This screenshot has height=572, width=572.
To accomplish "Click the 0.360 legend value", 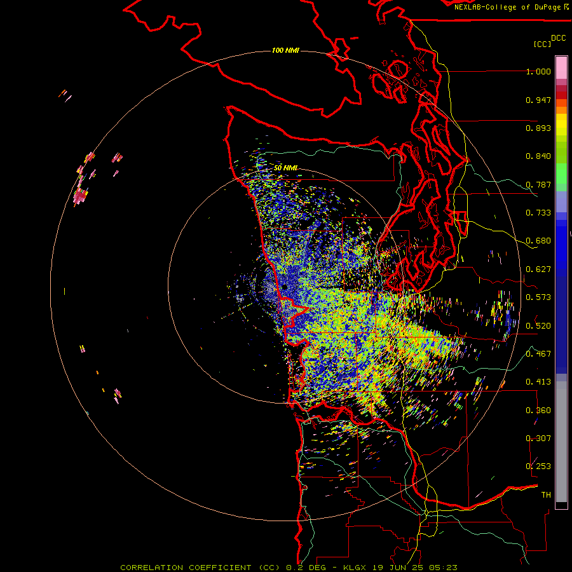I will tap(538, 411).
